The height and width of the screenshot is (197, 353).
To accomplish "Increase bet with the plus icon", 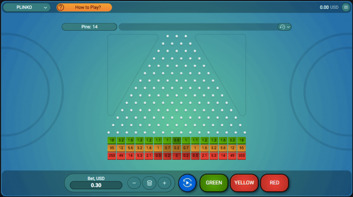I will point(164,183).
